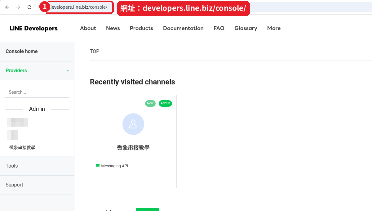Click the provider Search field
372x211 pixels.
coord(37,92)
